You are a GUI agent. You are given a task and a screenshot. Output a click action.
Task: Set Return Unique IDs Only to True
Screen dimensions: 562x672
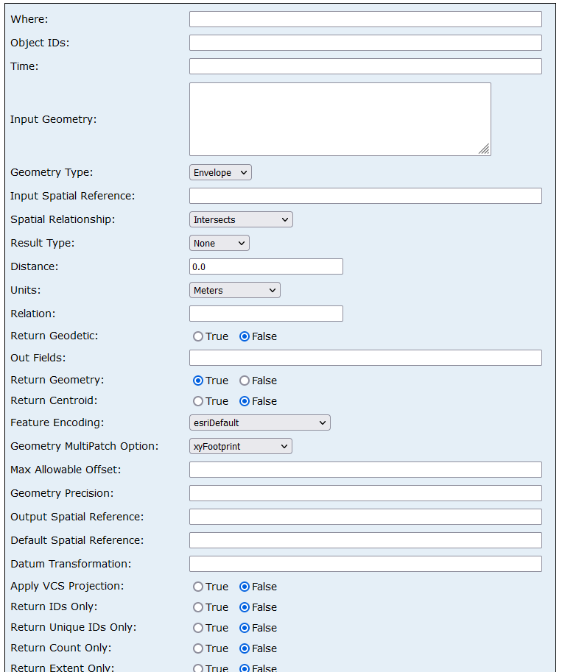coord(198,628)
